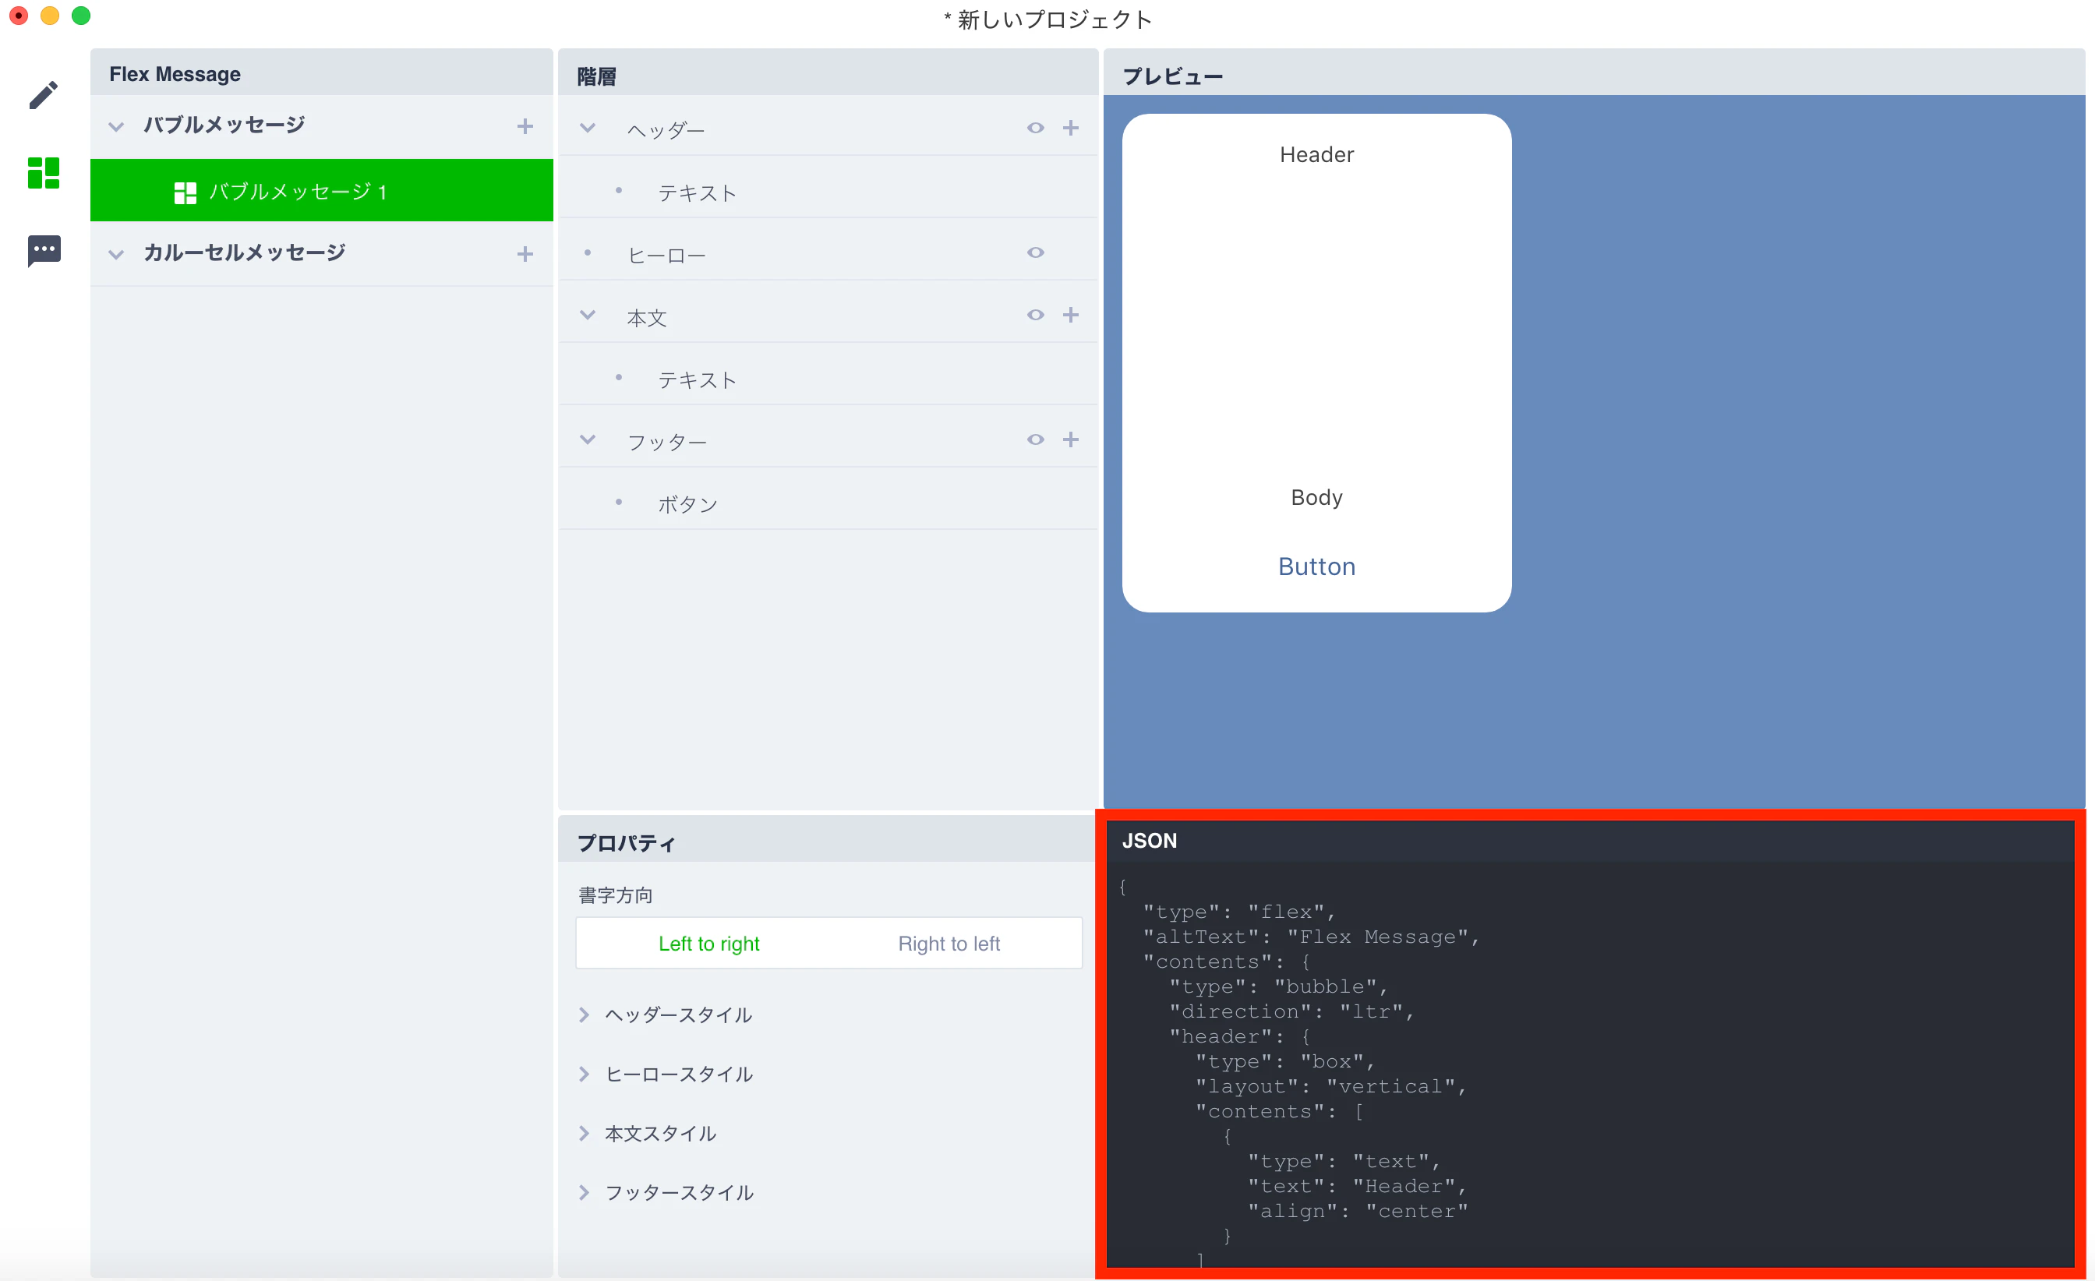Add a new バブルメッセージ with plus icon
2095x1281 pixels.
coord(525,127)
